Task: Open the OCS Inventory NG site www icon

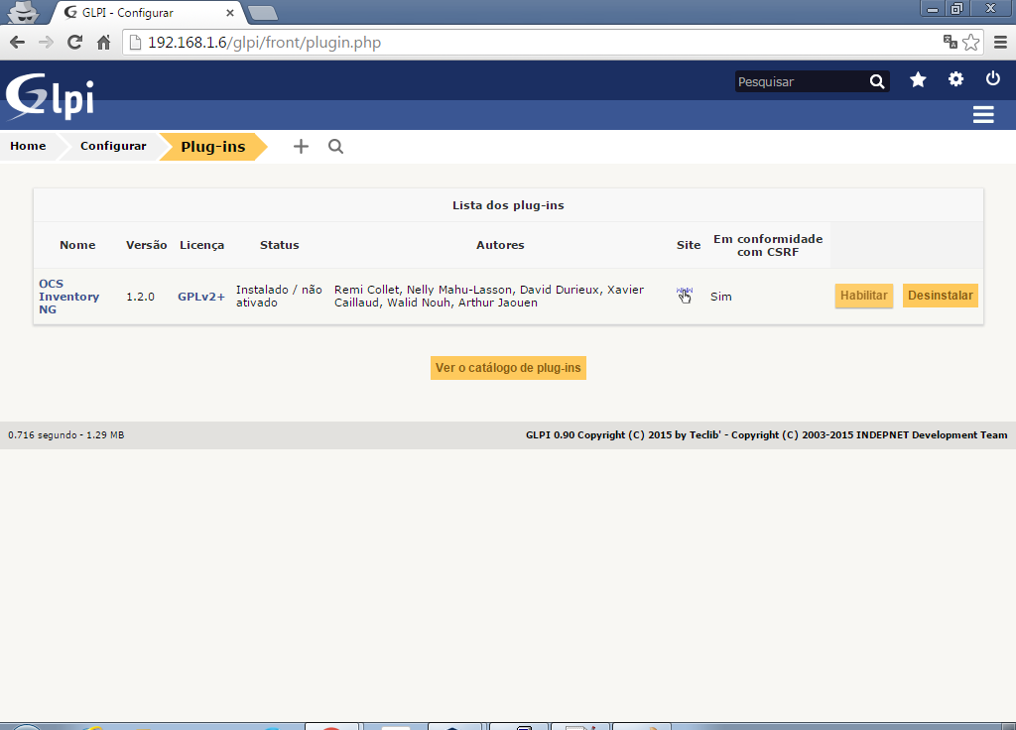Action: tap(685, 295)
